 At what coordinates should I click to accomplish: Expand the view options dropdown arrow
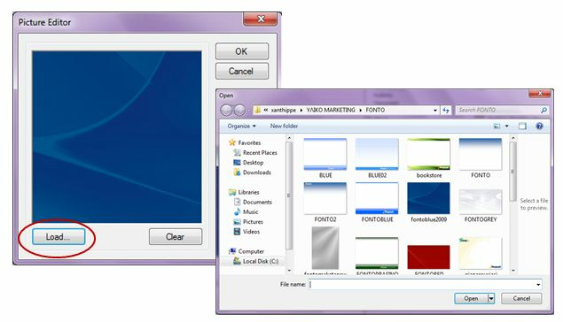click(507, 126)
